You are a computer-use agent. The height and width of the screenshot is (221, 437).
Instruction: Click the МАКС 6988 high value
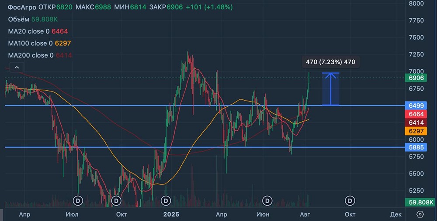tap(94, 7)
